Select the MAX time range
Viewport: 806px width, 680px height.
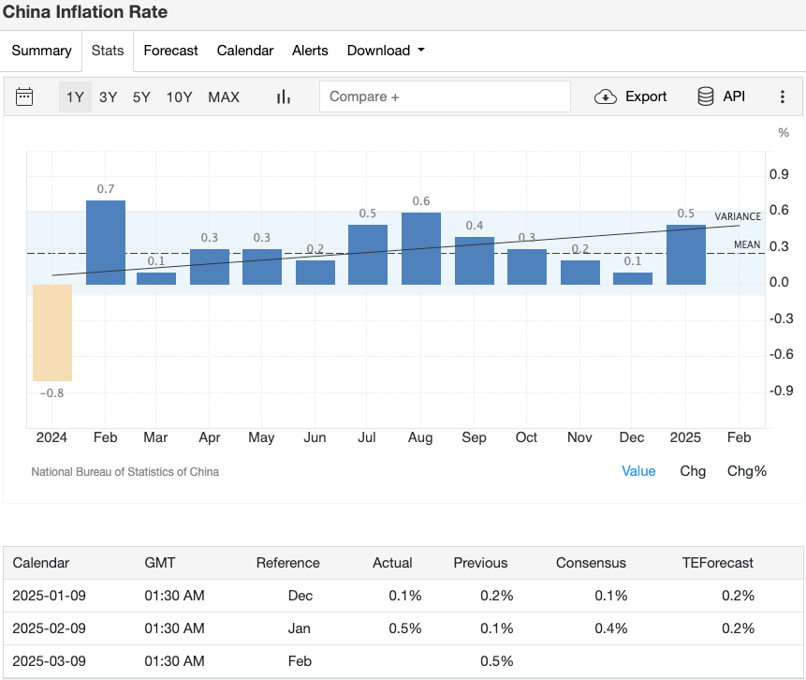(x=224, y=96)
